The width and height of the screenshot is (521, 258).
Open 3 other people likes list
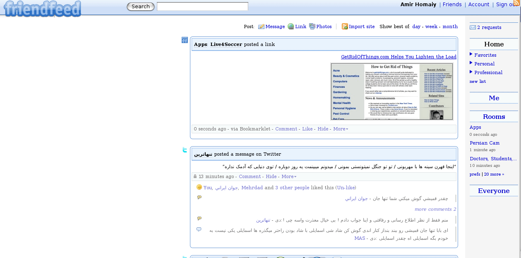tap(292, 188)
